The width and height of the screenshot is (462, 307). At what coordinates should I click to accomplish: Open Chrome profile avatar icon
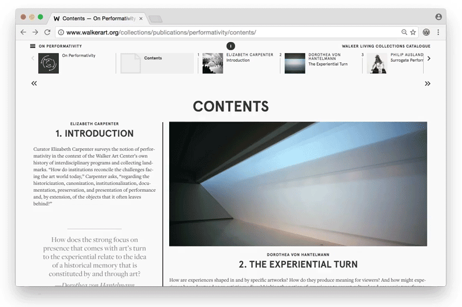point(438,17)
